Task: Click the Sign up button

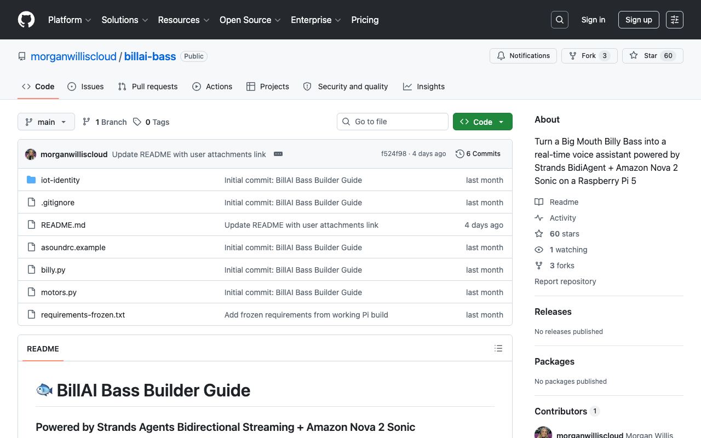Action: (639, 20)
